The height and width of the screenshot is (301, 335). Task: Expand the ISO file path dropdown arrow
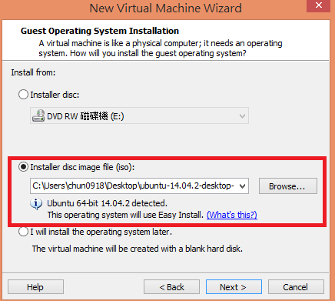click(x=242, y=186)
